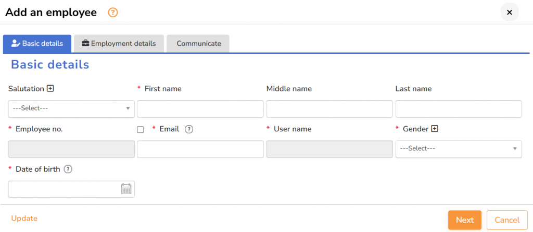This screenshot has width=533, height=232.
Task: Click the help icon beside Add an employee
Action: [113, 12]
